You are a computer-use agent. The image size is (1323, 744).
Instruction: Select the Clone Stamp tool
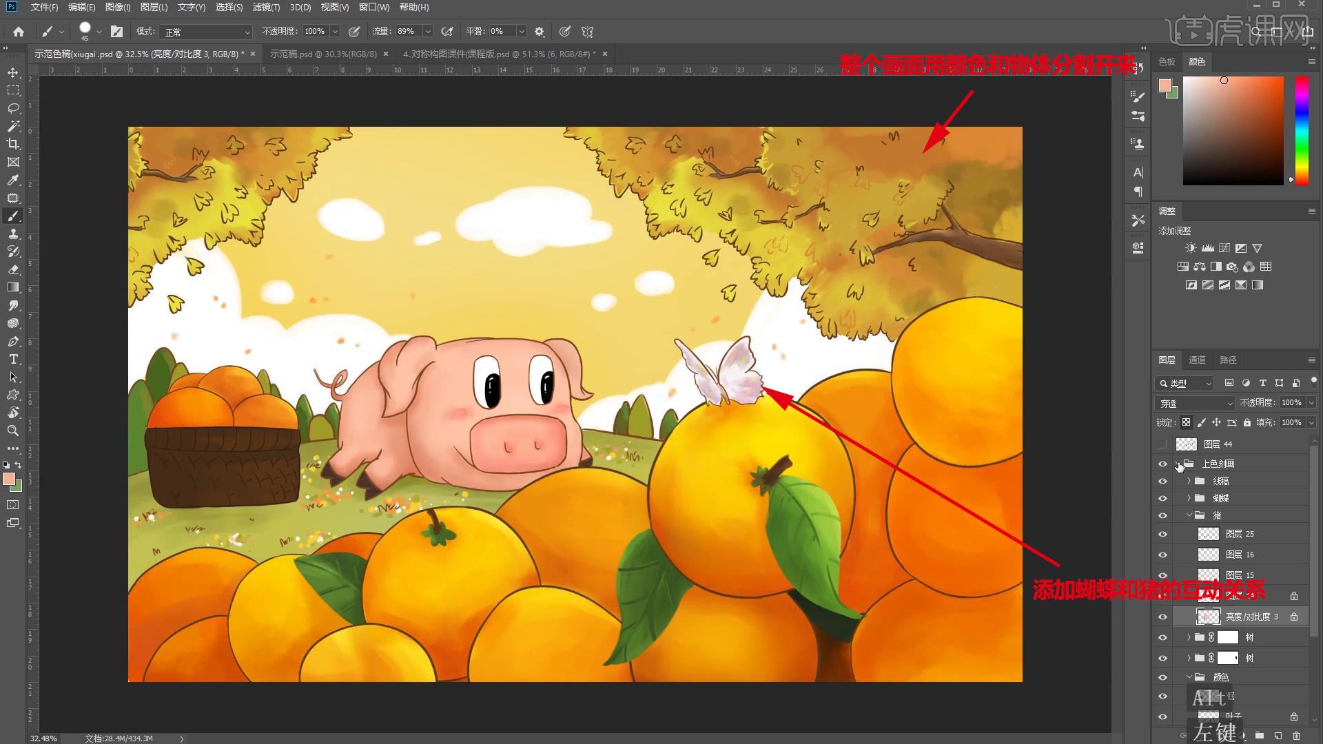click(x=13, y=234)
